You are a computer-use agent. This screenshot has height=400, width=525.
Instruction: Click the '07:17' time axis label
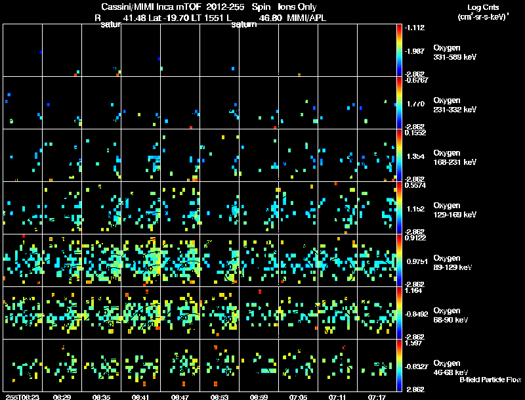(x=377, y=397)
